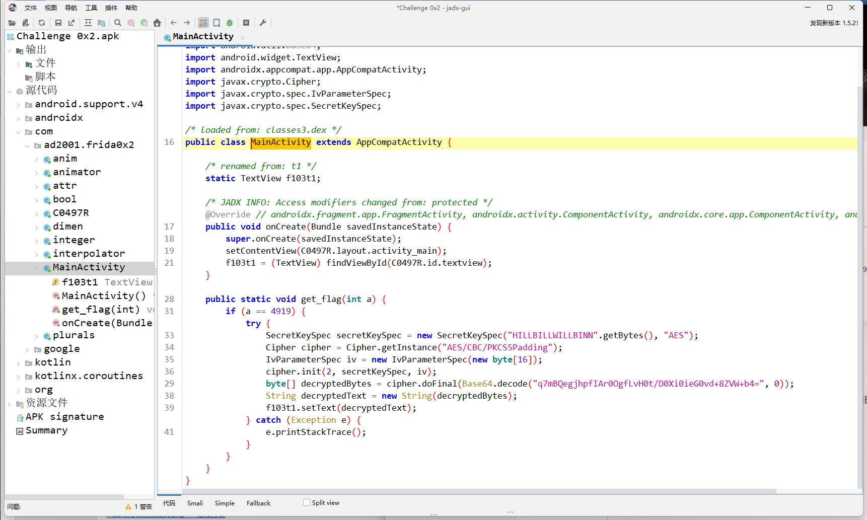Click the new version 1.5.2 notice
The height and width of the screenshot is (520, 867).
834,23
